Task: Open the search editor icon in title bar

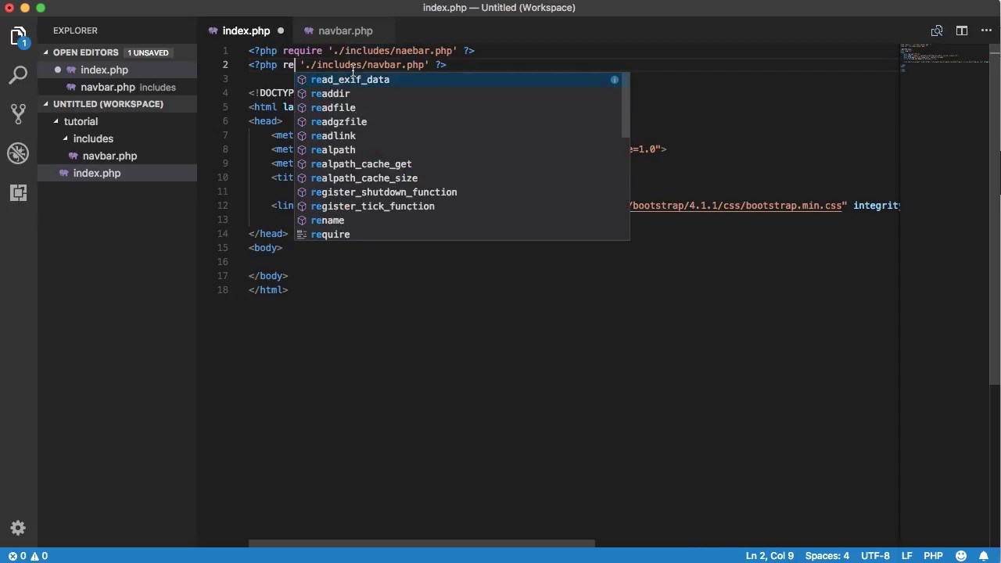Action: [x=936, y=30]
